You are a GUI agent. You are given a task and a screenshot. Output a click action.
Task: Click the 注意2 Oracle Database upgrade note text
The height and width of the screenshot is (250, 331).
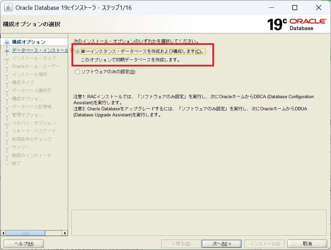tap(190, 112)
